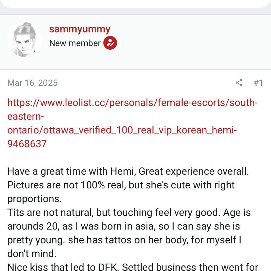Open the sammyummy username link
The image size is (271, 271).
click(x=79, y=29)
